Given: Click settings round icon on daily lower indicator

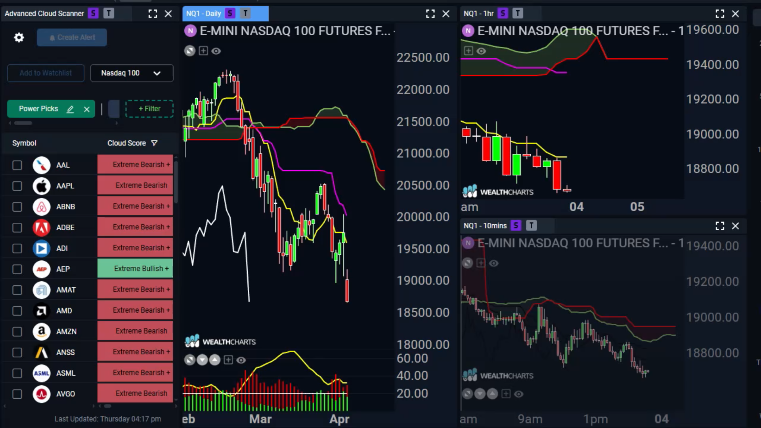Looking at the screenshot, I should 190,360.
